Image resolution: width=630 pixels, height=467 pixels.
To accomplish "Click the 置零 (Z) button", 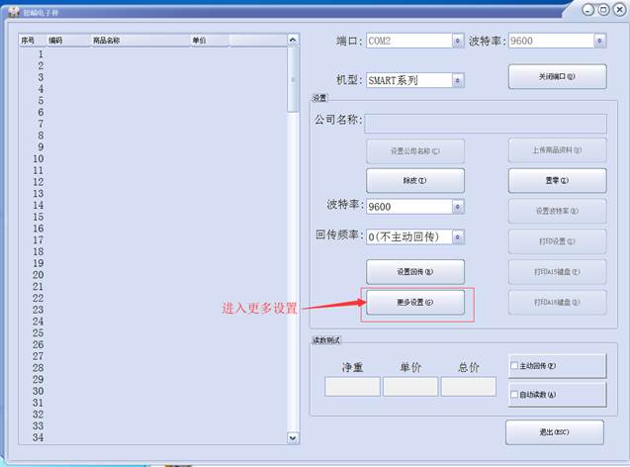I will pos(557,180).
